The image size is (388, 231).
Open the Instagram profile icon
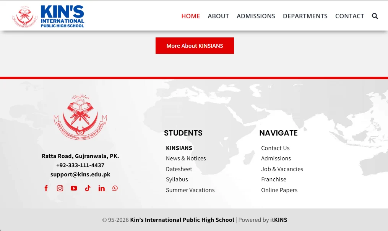(x=60, y=188)
